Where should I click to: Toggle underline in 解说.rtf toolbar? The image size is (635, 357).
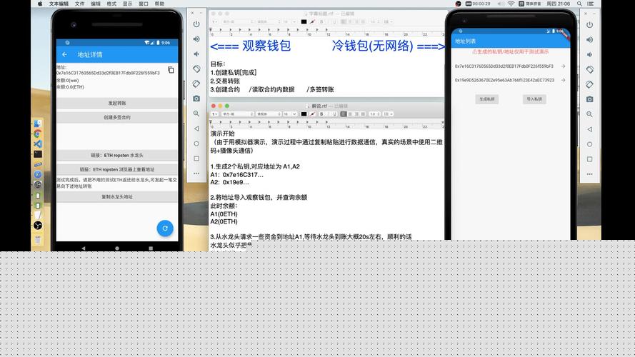pyautogui.click(x=335, y=114)
